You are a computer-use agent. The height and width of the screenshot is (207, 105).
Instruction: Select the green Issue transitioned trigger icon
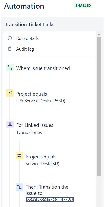[10, 67]
